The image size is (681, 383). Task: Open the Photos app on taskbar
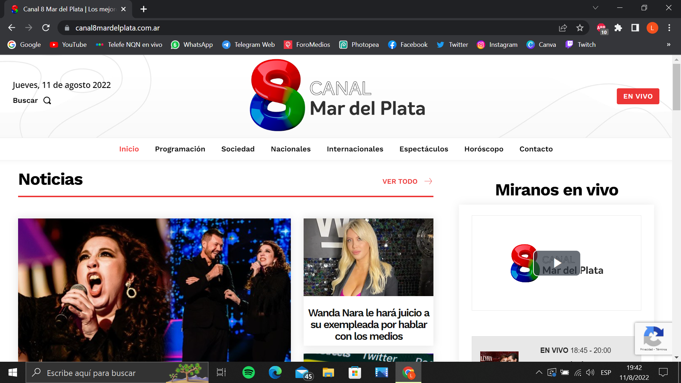tap(382, 372)
